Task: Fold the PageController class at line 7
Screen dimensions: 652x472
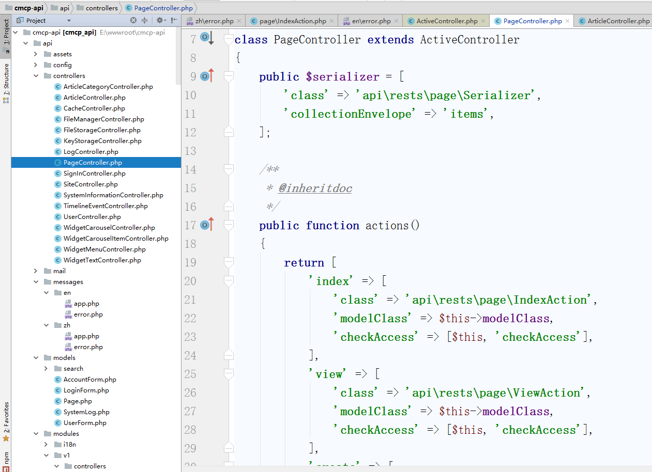Action: click(x=229, y=39)
